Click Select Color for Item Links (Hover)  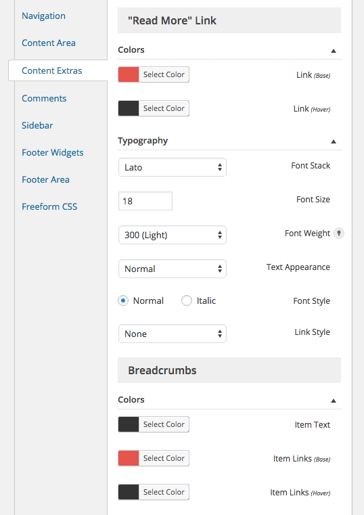164,492
